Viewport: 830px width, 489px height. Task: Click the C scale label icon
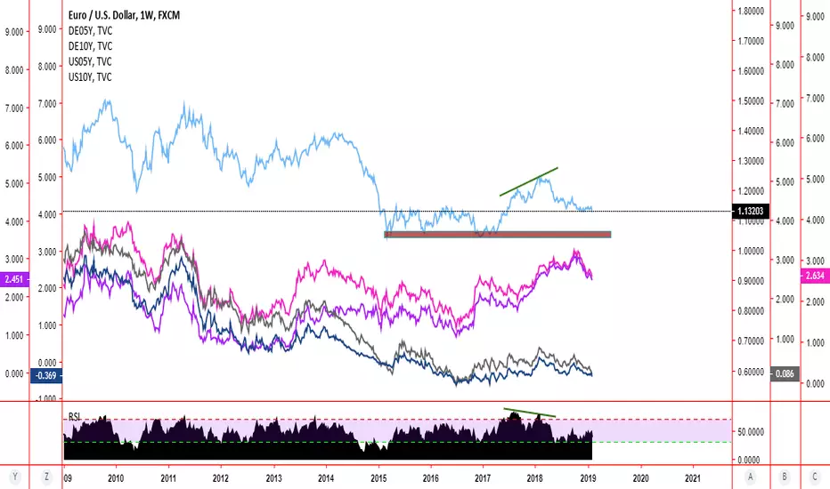click(x=815, y=477)
